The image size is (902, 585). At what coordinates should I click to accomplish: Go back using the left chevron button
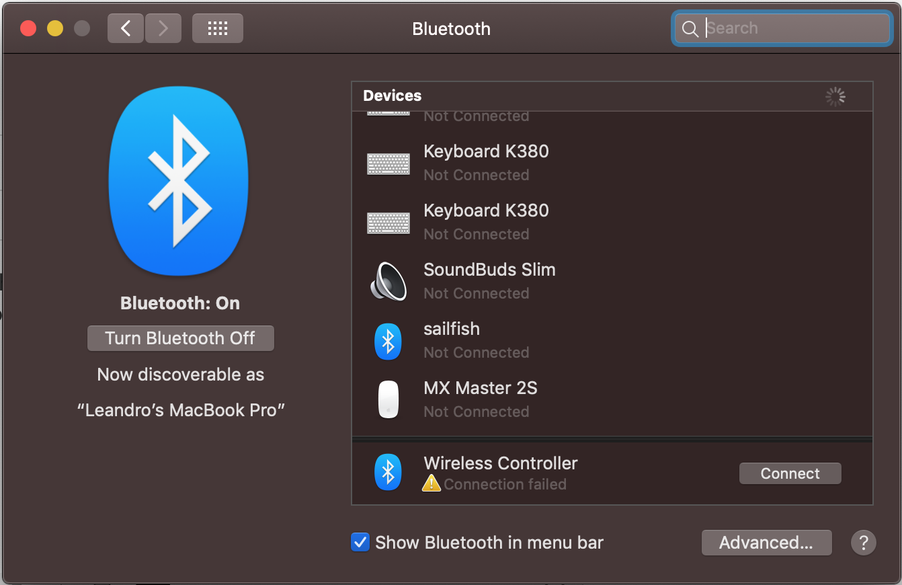click(126, 28)
